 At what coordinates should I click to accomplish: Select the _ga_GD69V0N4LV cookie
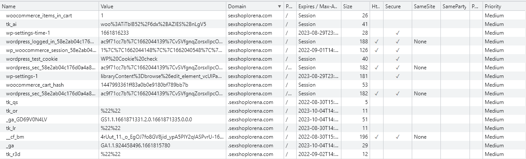coord(26,120)
